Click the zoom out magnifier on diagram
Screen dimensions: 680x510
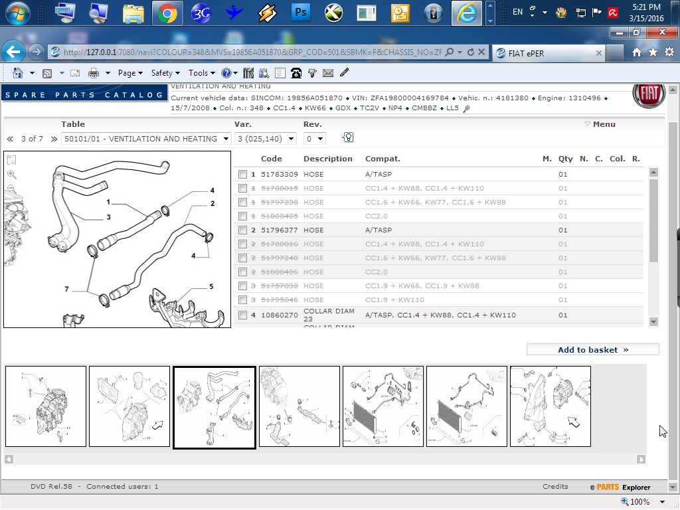(x=11, y=189)
